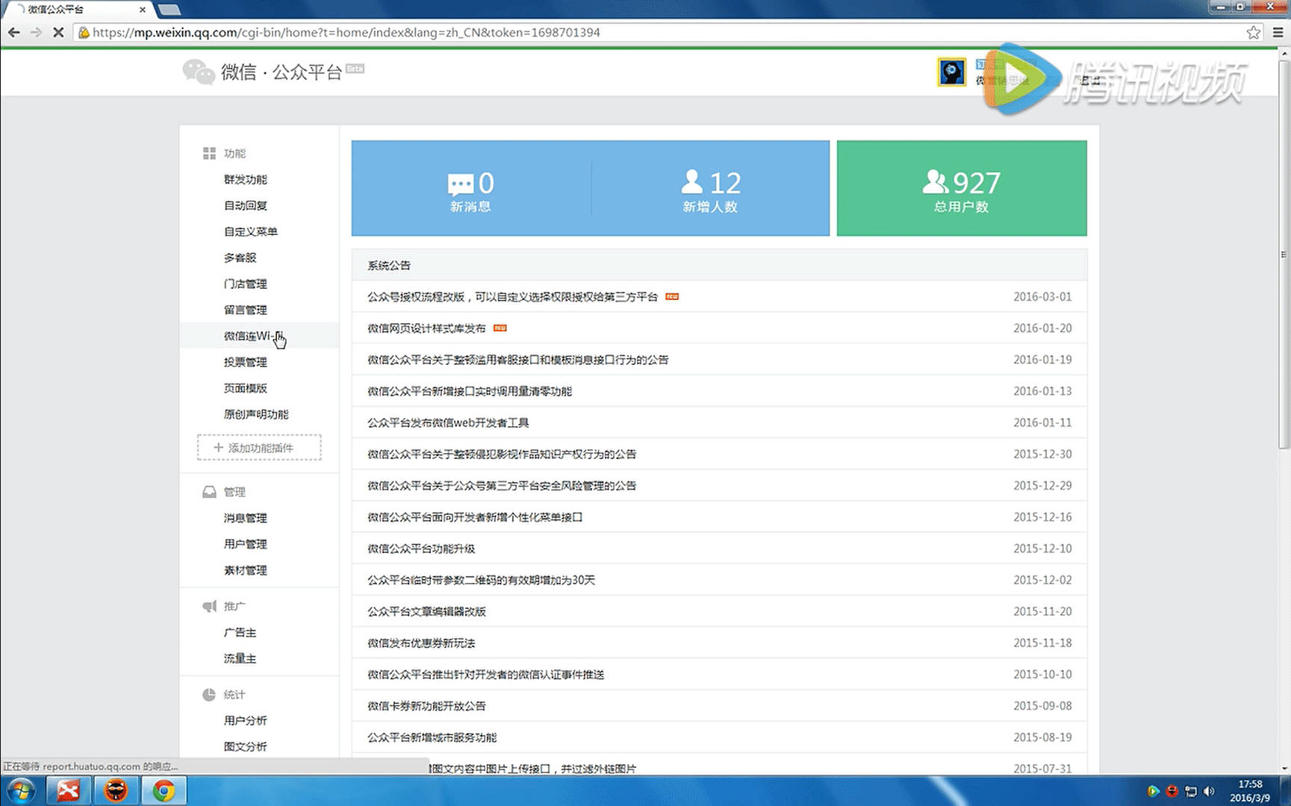Click the 推广 section megaphone icon
The image size is (1291, 806).
209,606
